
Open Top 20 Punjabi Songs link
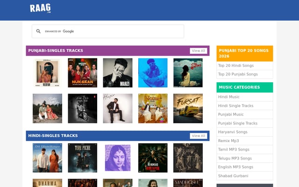click(x=238, y=74)
